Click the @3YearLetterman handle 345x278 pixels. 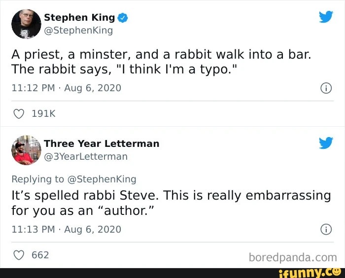[86, 157]
